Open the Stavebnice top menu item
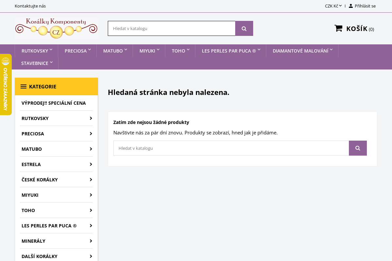Viewport: 392px width, 261px height. point(35,63)
